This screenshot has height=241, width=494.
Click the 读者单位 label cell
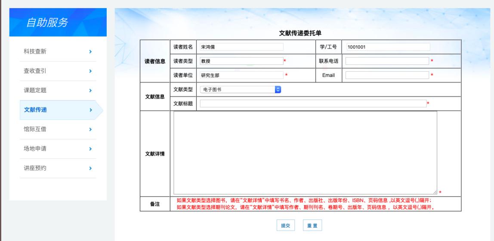tap(183, 75)
